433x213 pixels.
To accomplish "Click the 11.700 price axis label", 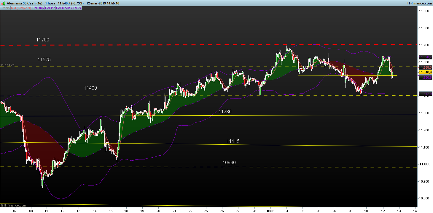I will 424,45.
